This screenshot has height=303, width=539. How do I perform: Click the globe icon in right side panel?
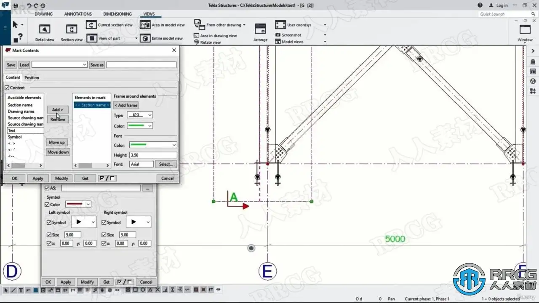point(533,81)
